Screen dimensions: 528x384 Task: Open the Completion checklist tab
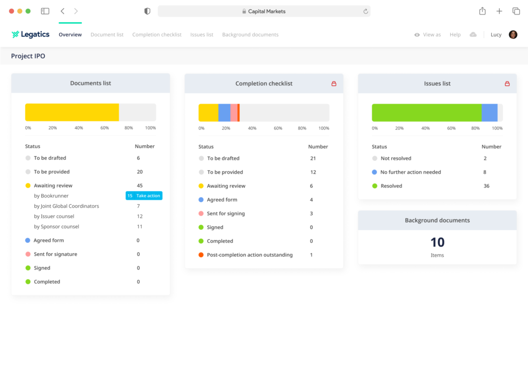157,35
